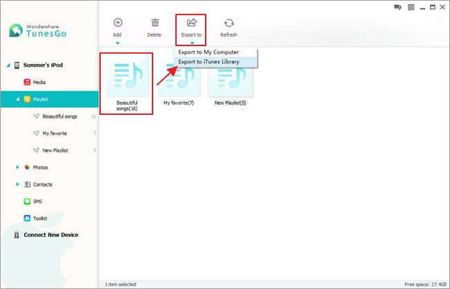Screen dimensions: 450x289
Task: Click Connect New Device
Action: (51, 235)
